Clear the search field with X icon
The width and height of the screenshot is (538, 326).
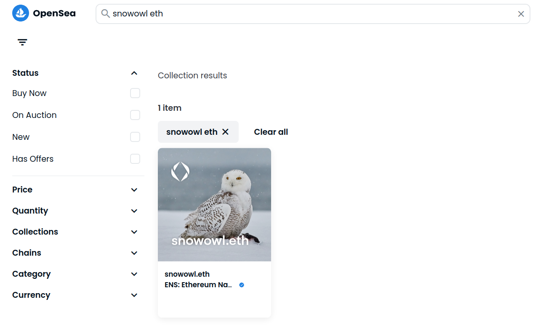coord(521,14)
